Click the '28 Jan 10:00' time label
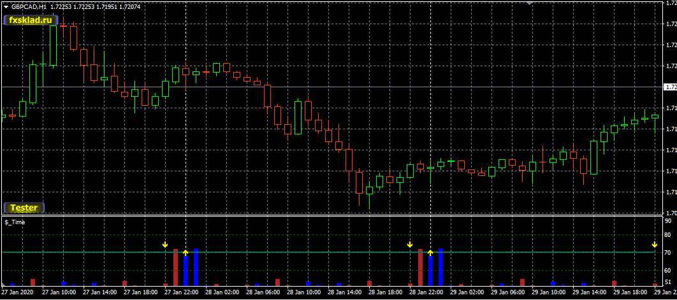The image size is (677, 300). point(303,292)
